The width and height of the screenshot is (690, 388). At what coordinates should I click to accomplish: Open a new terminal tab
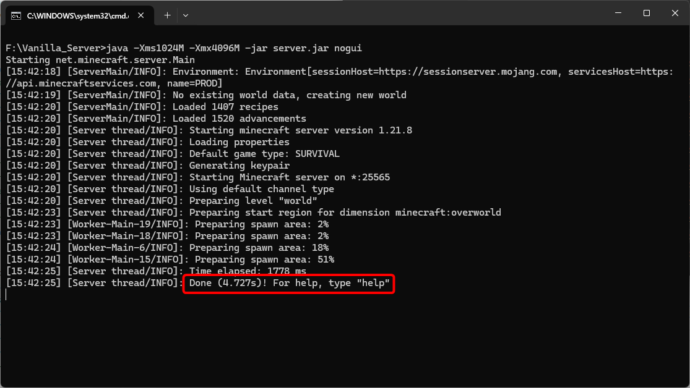pyautogui.click(x=167, y=15)
